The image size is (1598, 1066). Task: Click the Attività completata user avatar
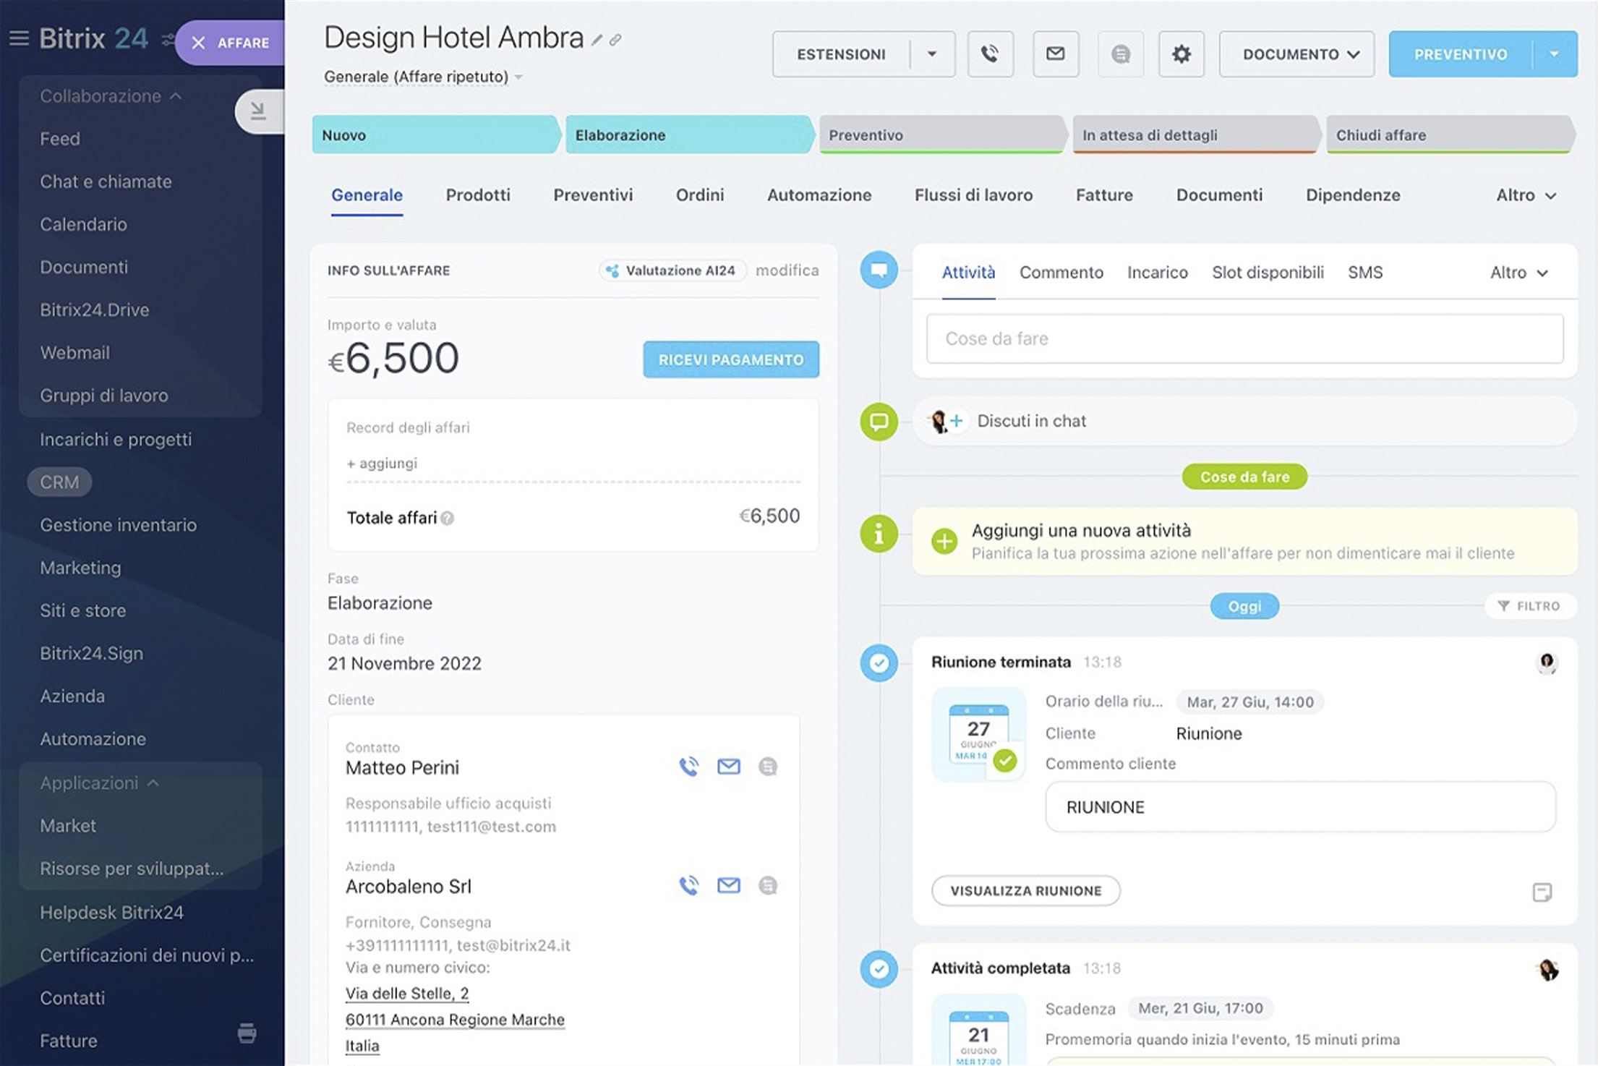point(1547,969)
